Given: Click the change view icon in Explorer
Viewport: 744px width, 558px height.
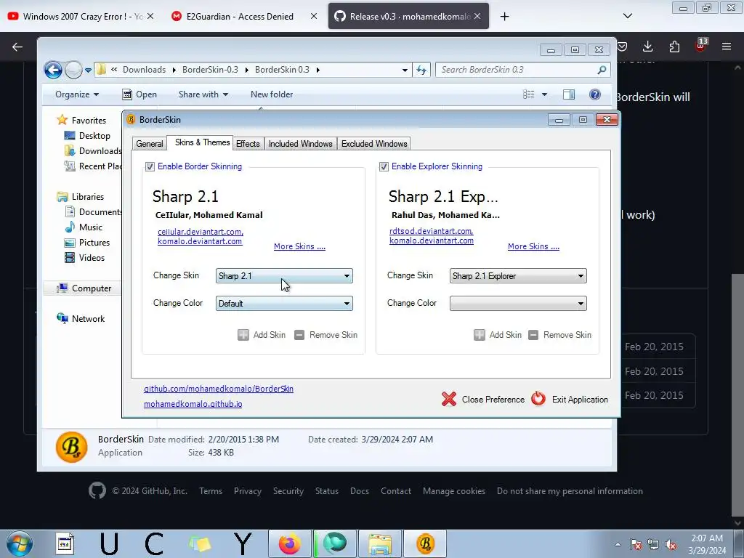Looking at the screenshot, I should [x=529, y=94].
